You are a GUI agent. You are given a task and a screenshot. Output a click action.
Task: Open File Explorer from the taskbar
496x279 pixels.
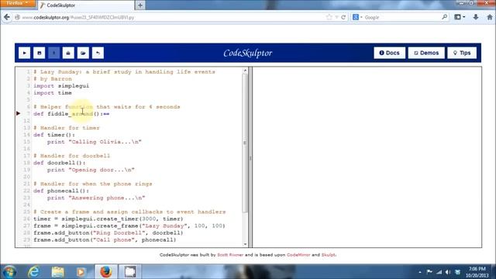(58, 272)
